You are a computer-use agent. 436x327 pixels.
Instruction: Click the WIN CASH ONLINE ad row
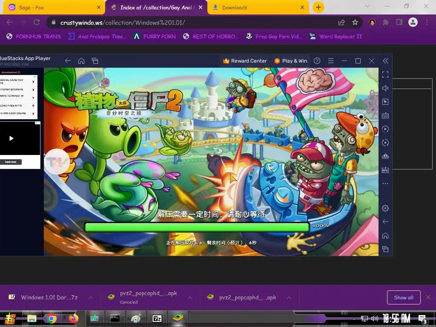17,113
